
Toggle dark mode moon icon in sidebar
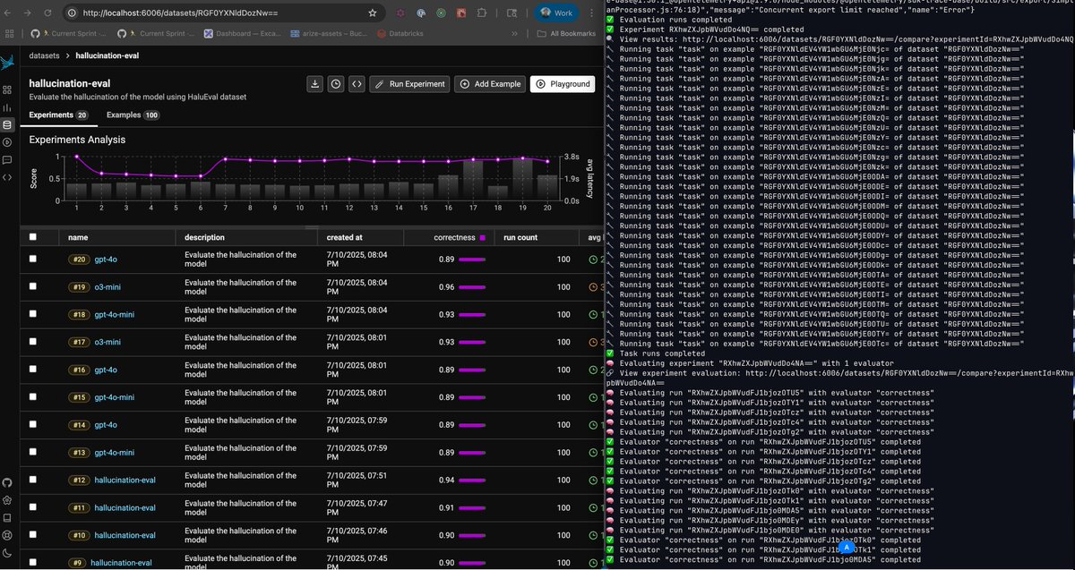tap(7, 552)
